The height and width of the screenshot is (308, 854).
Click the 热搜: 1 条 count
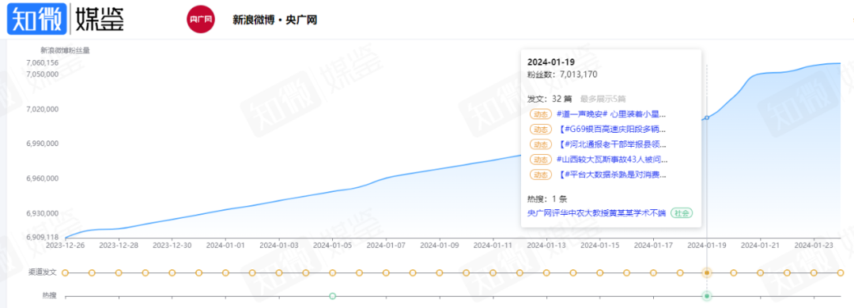[547, 199]
